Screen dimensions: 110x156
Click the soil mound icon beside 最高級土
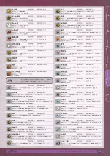[58, 25]
